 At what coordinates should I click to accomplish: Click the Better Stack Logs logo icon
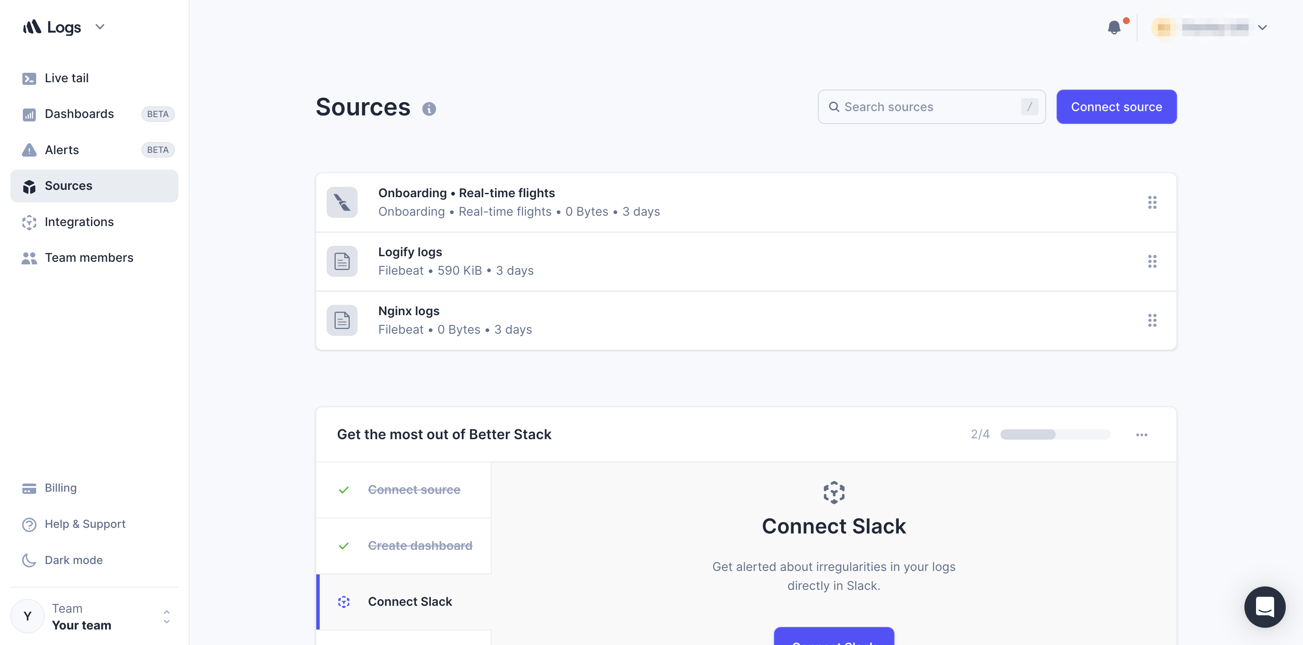32,27
